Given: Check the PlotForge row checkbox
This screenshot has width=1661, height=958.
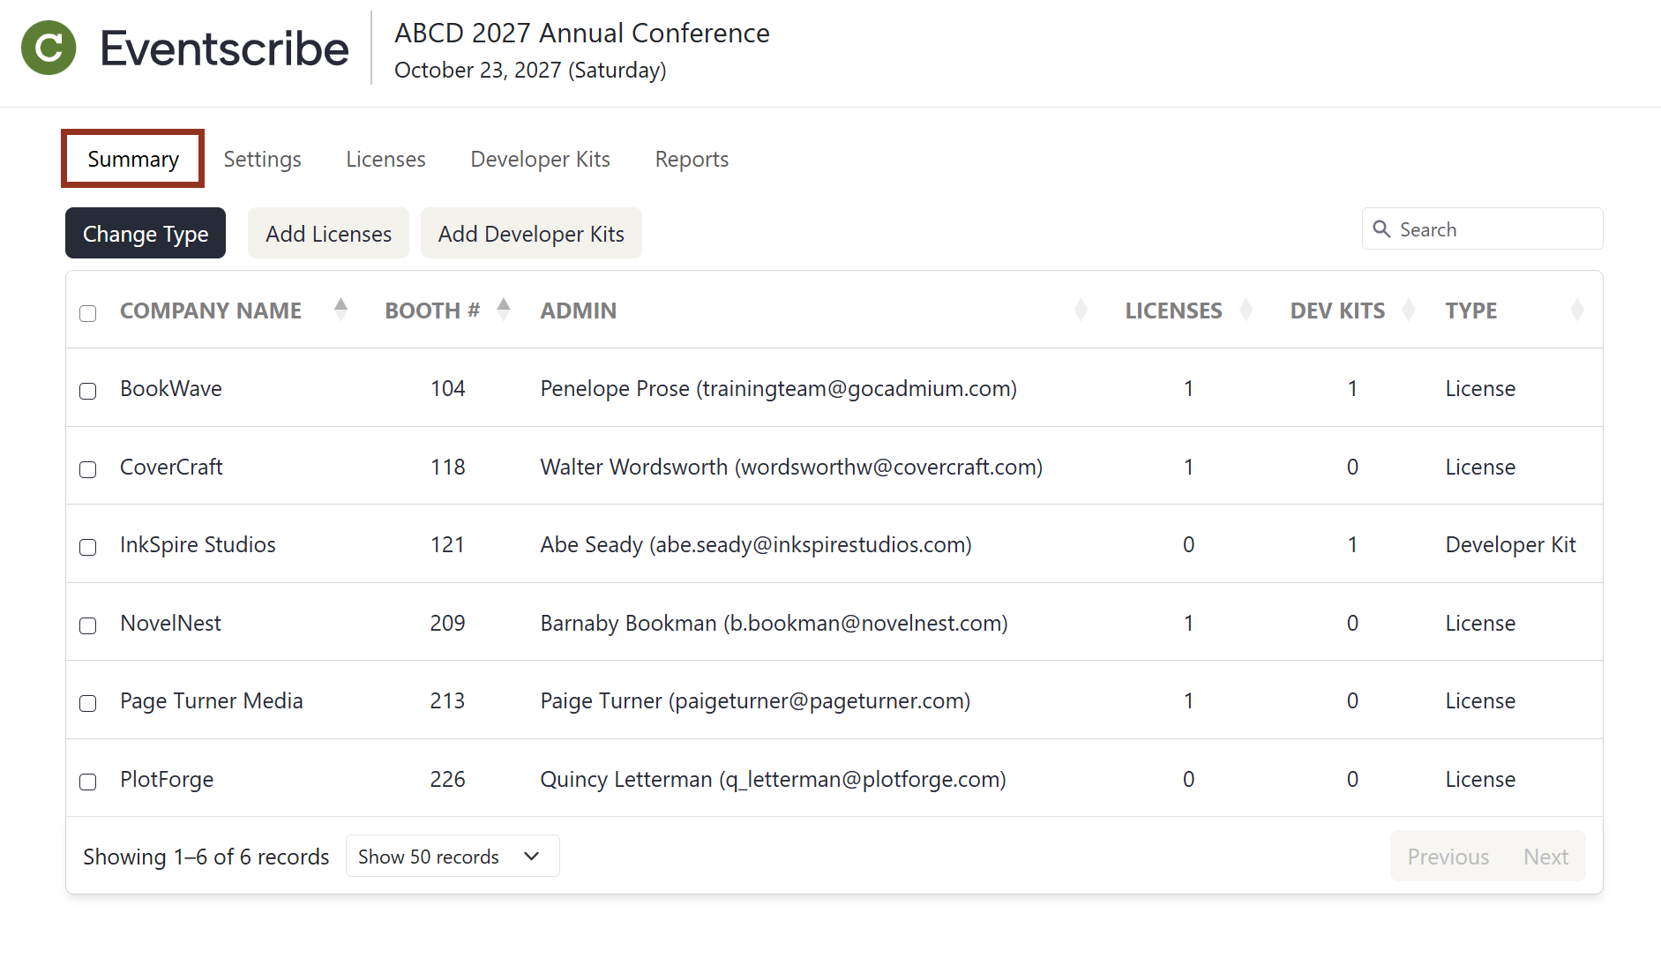Looking at the screenshot, I should [x=87, y=782].
